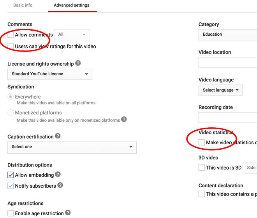
Task: Expand the Caption certification Select one dropdown
Action: point(72,147)
